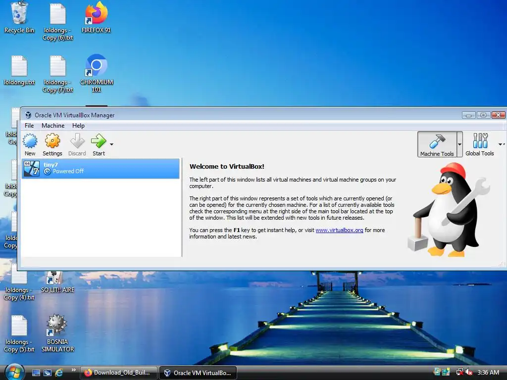
Task: Select the FIREFOX 91 desktop shortcut
Action: click(96, 18)
